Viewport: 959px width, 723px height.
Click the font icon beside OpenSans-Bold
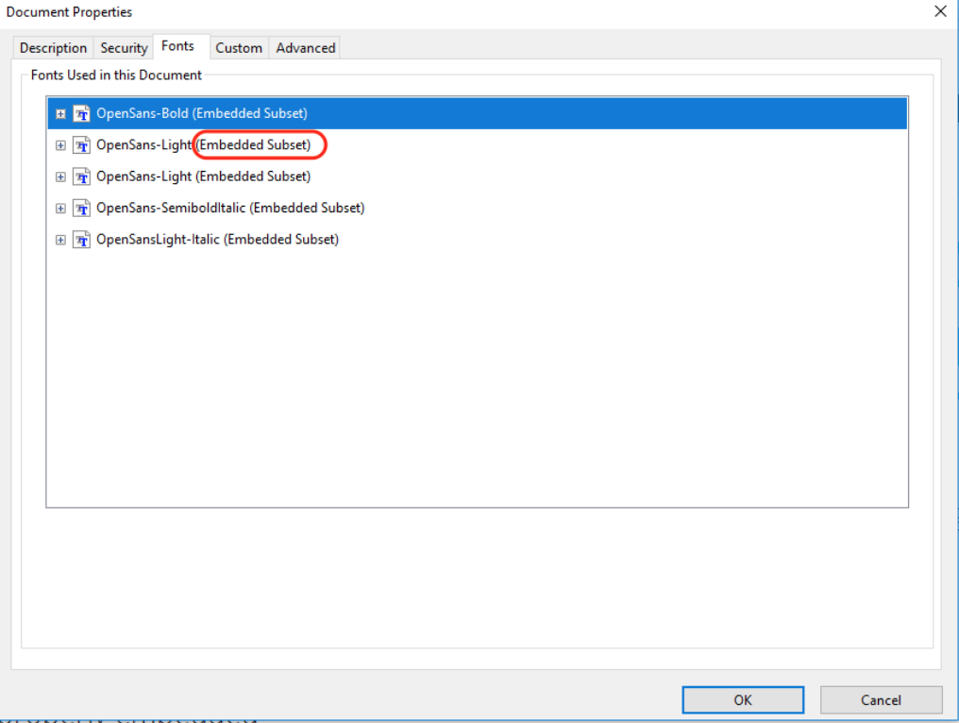click(x=81, y=113)
